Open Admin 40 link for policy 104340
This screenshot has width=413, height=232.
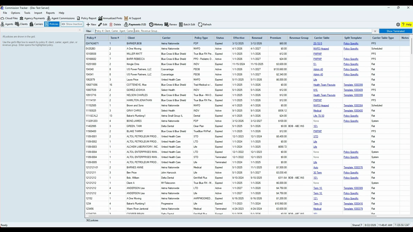[318, 69]
